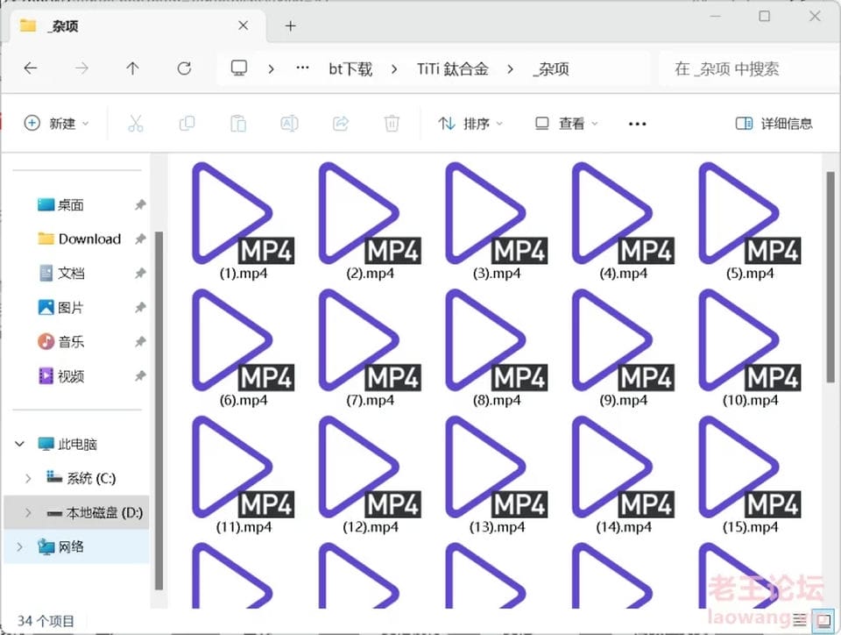Click the search box 在 _杂项 中搜索

(x=749, y=68)
